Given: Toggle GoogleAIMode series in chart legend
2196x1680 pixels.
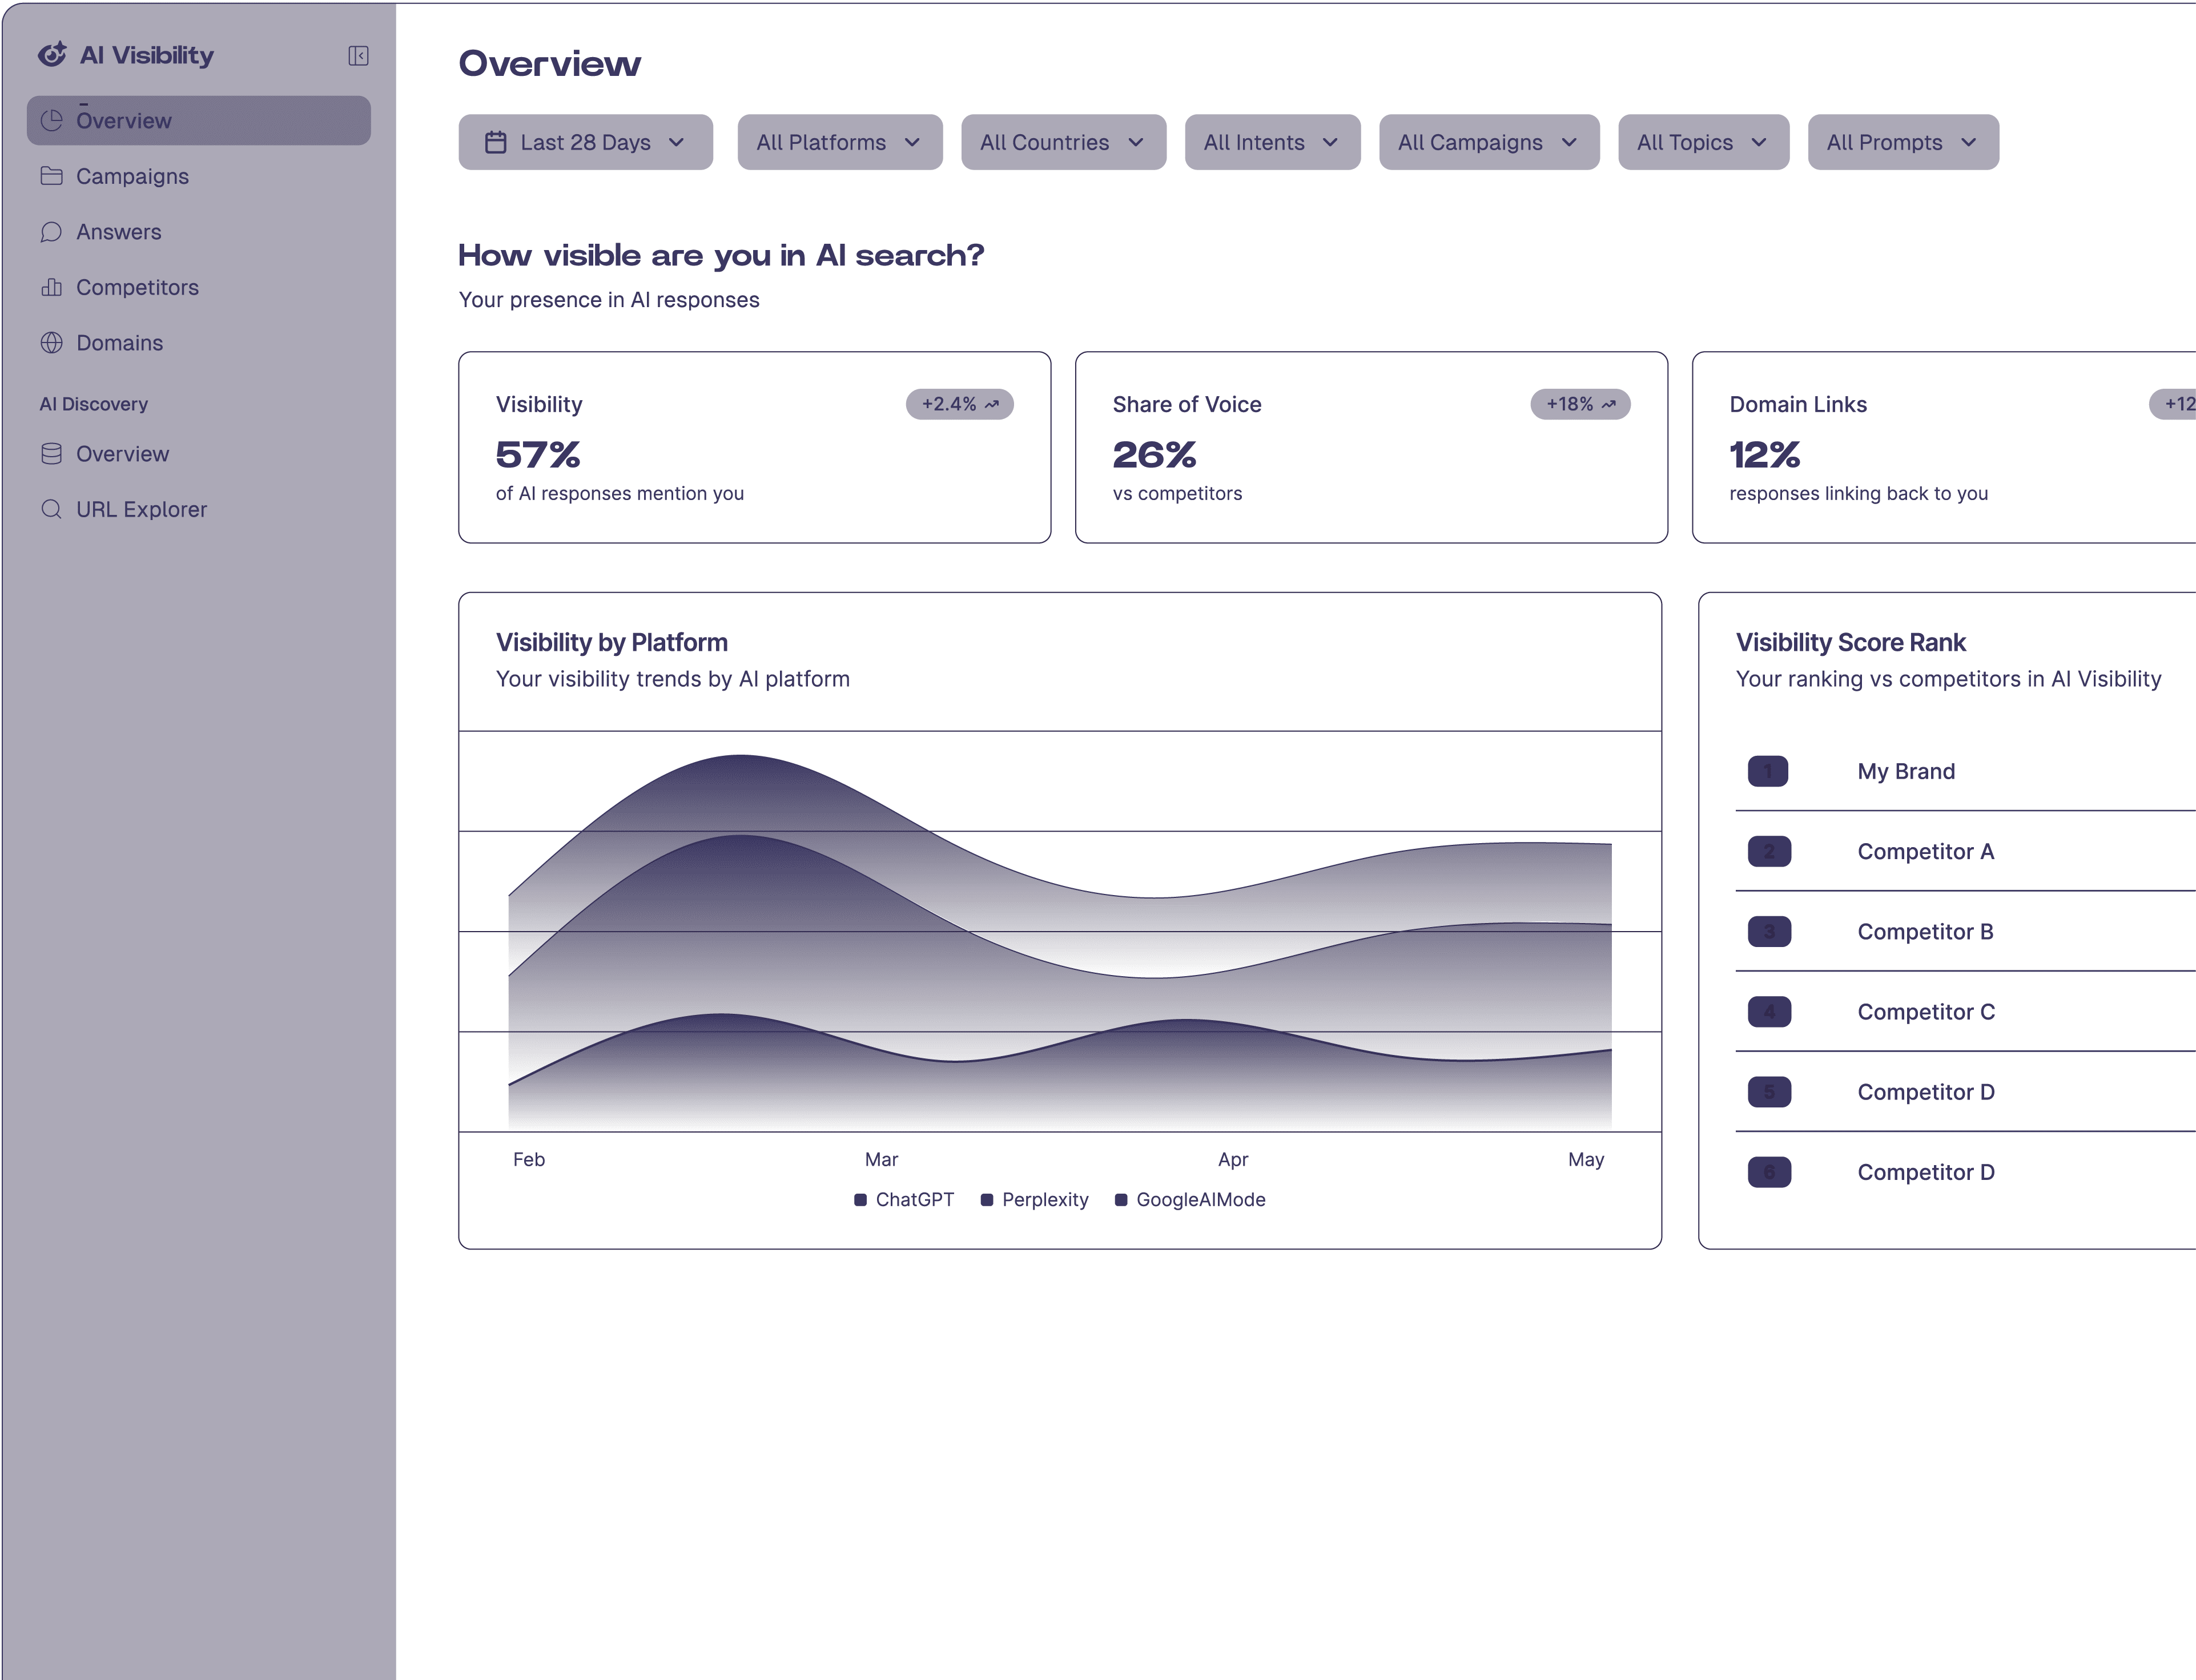Looking at the screenshot, I should 1189,1199.
